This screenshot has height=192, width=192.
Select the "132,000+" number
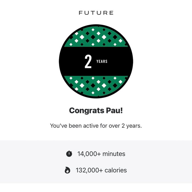pos(89,170)
